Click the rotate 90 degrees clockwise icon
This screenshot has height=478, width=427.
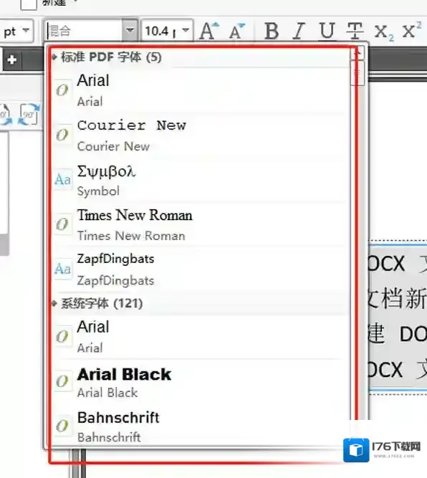click(x=29, y=115)
